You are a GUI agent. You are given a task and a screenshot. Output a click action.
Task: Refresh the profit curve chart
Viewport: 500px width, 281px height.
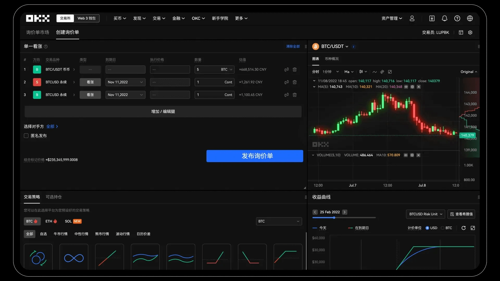point(464,228)
